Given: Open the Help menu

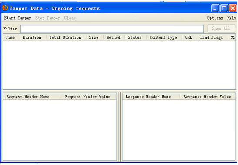Looking at the screenshot, I should [231, 18].
